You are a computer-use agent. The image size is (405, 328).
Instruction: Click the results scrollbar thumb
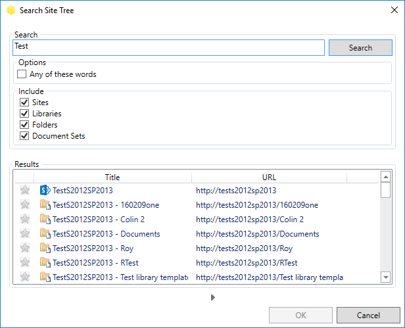(x=386, y=190)
